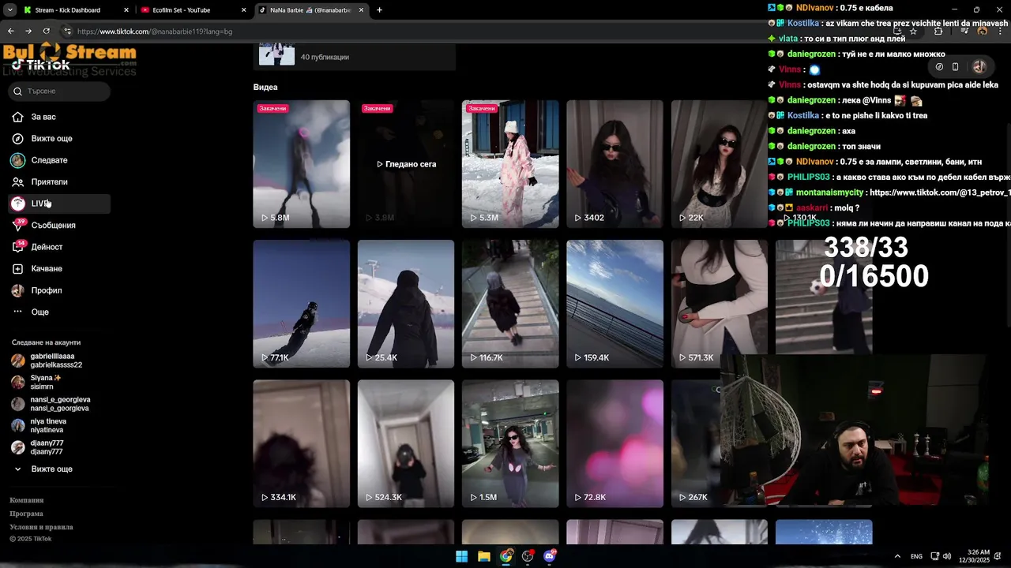Screen dimensions: 1011x568
Task: Open the video with 25.4K views
Action: (x=406, y=304)
